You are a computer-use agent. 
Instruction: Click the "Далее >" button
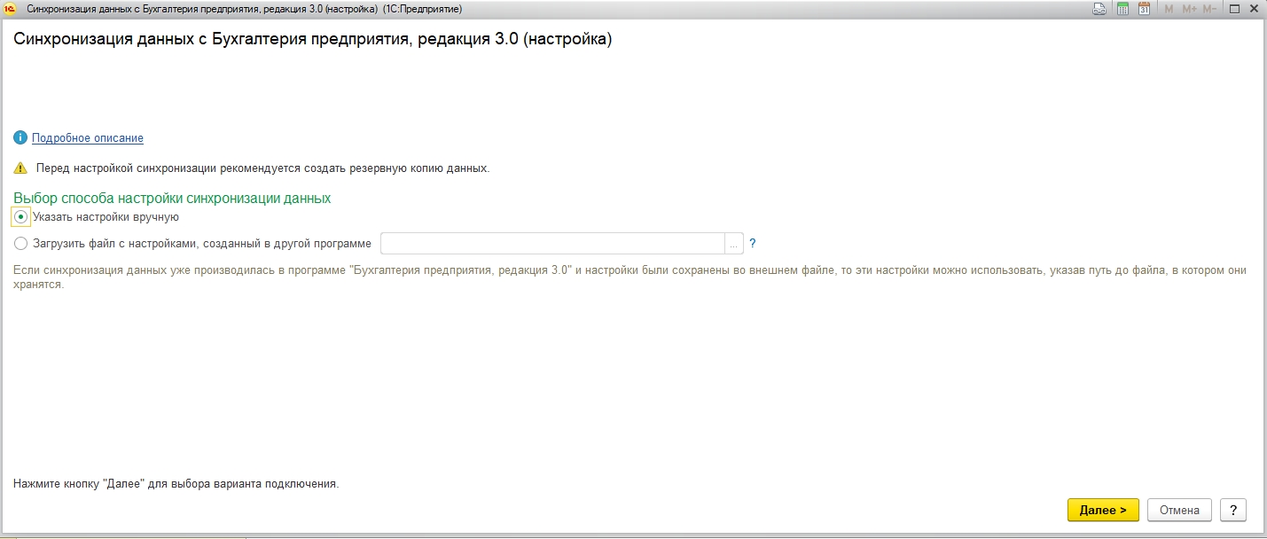click(1103, 510)
